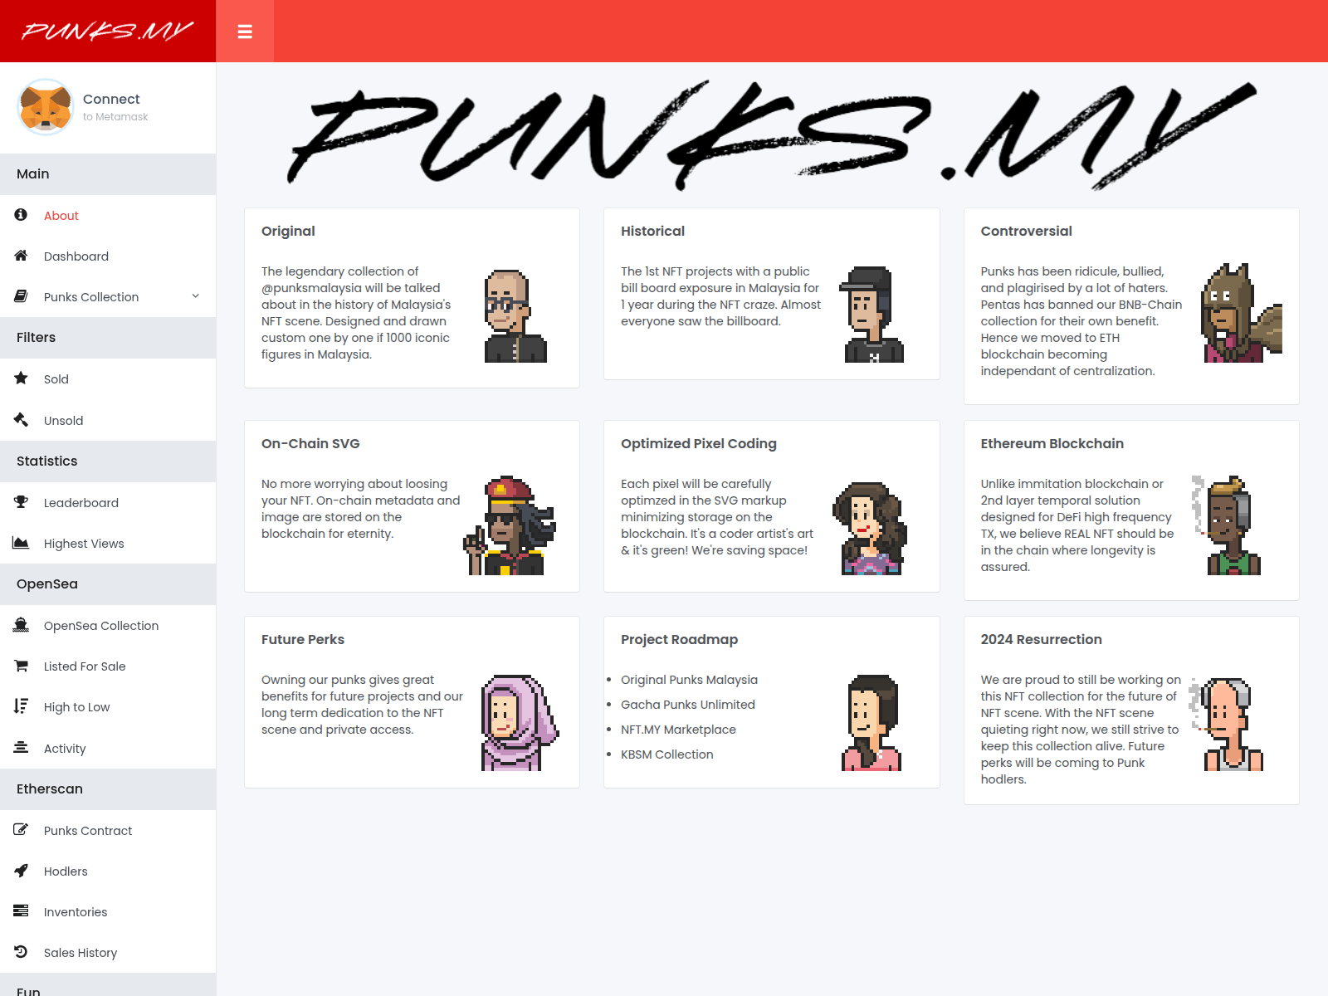This screenshot has height=996, width=1328.
Task: Click the Punks Contract edit icon
Action: click(21, 830)
